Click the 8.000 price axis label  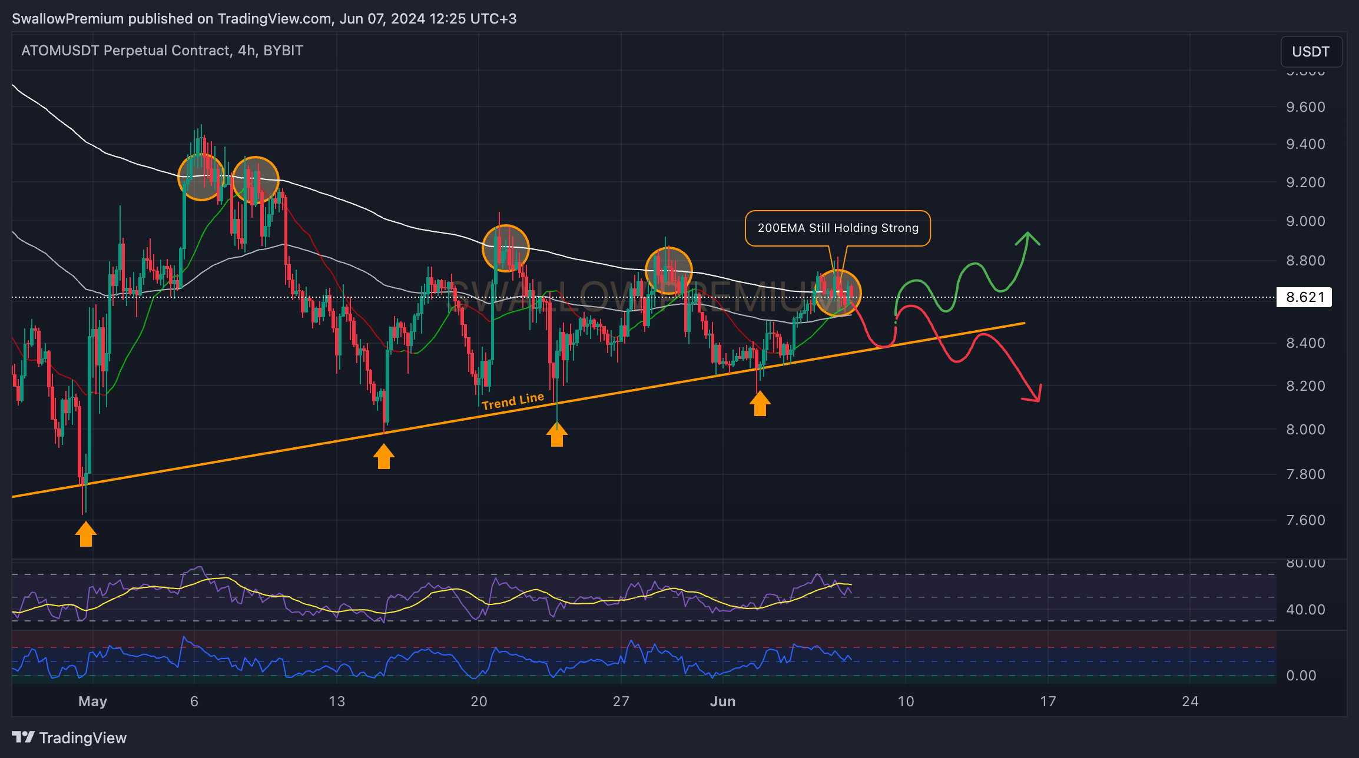[x=1305, y=430]
